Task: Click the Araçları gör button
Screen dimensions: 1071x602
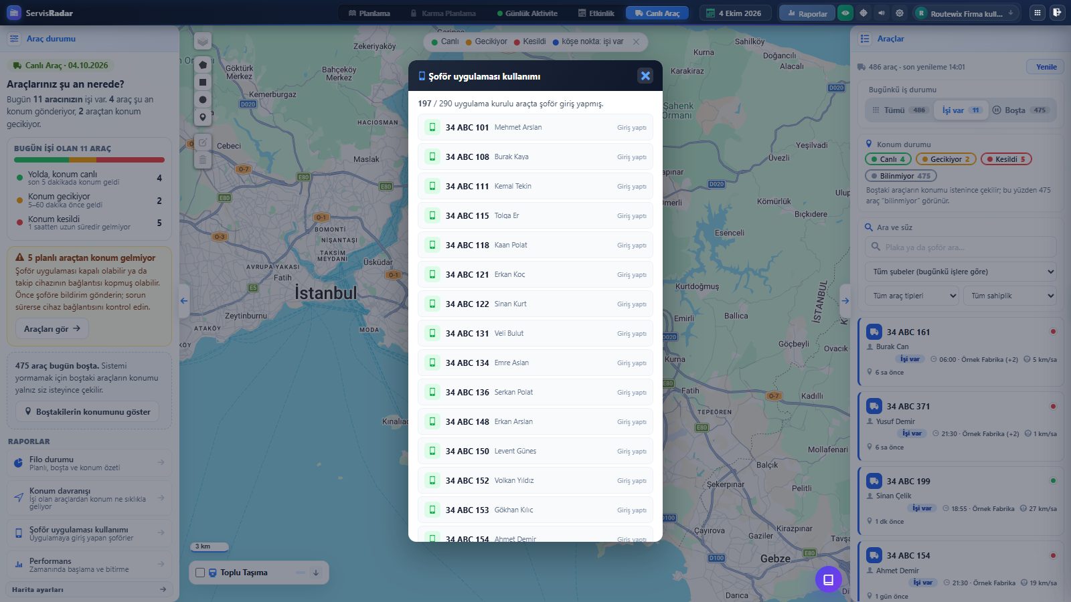Action: pos(52,328)
